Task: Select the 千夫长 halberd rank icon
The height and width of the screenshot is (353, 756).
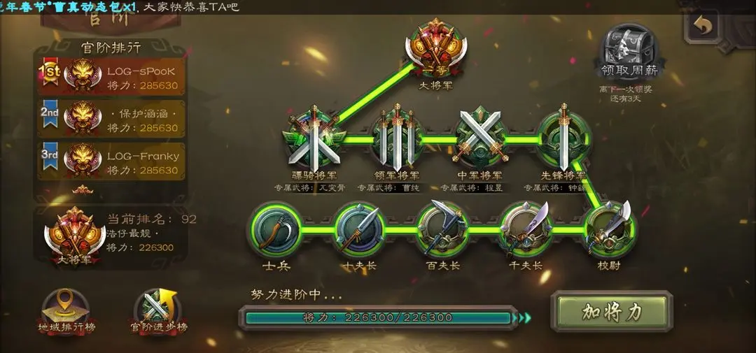Action: [526, 230]
